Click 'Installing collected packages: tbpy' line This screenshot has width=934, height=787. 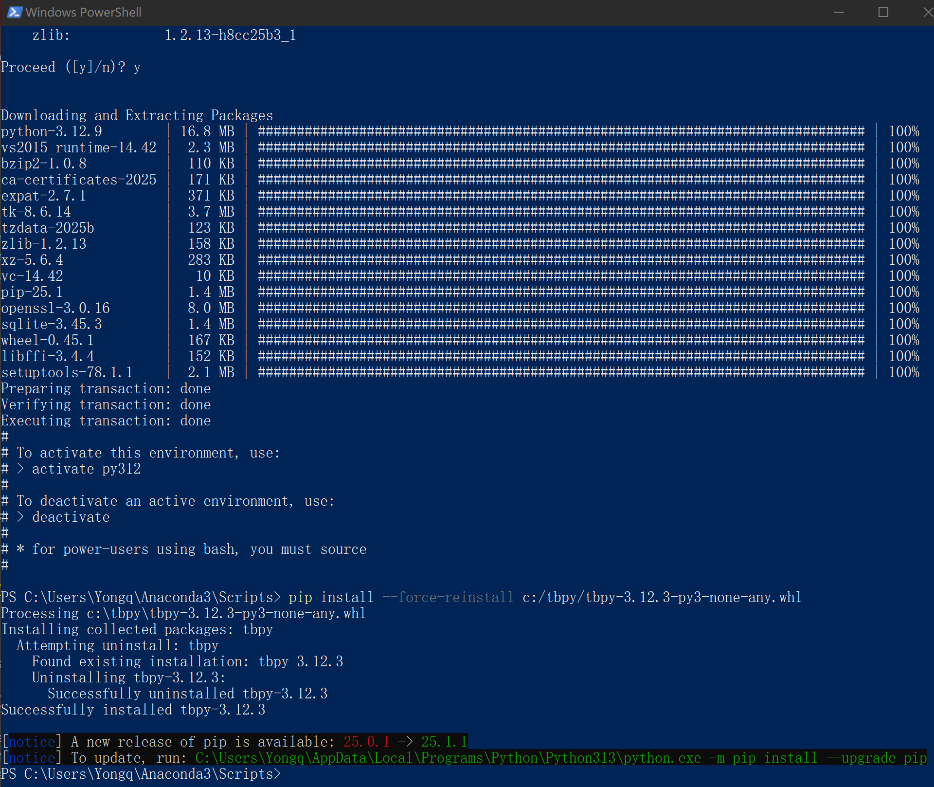point(137,629)
